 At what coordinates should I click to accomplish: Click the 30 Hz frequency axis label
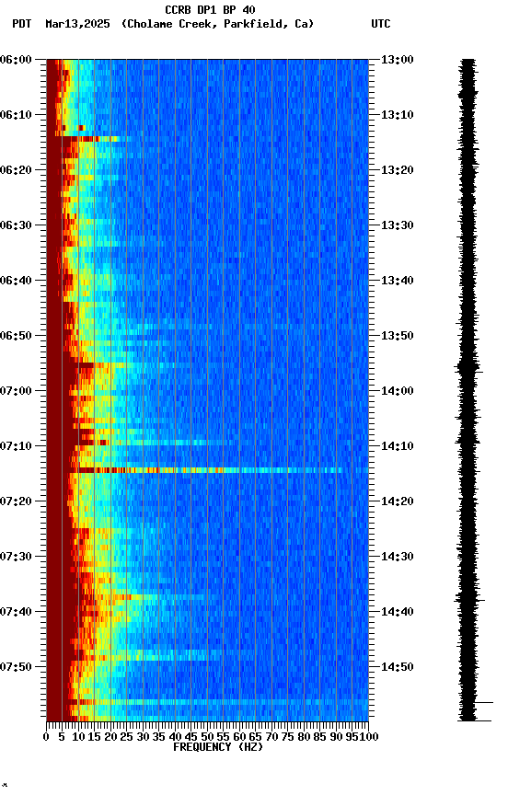[143, 737]
